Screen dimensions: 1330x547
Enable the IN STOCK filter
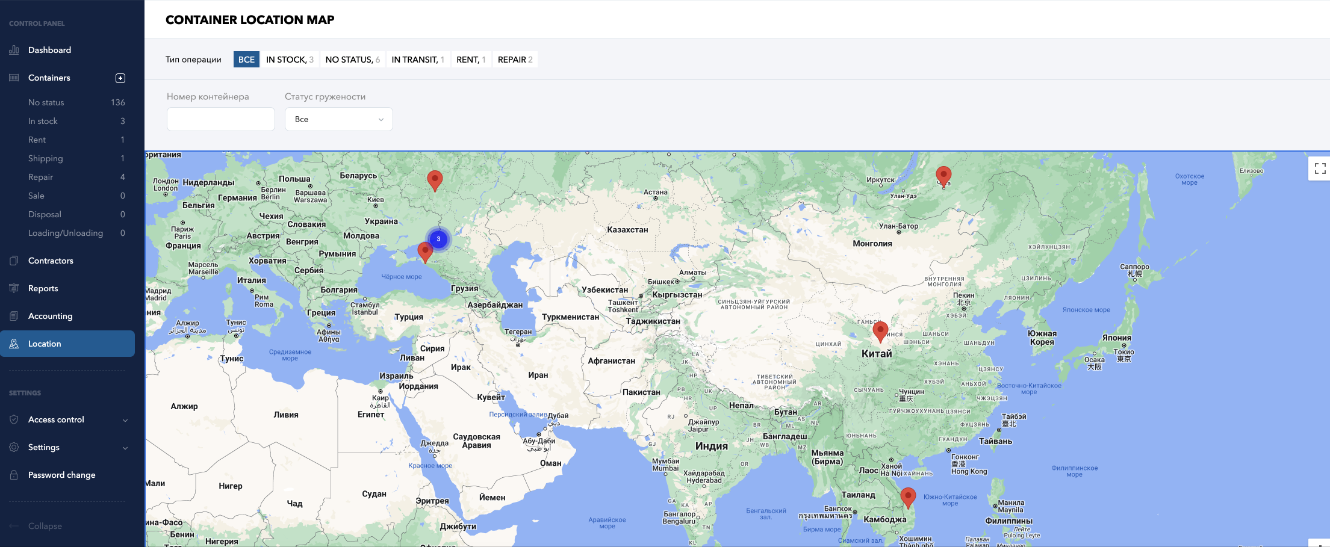[x=290, y=59]
